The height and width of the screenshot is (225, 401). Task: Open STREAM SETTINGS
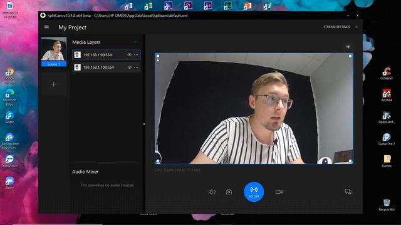coord(336,27)
